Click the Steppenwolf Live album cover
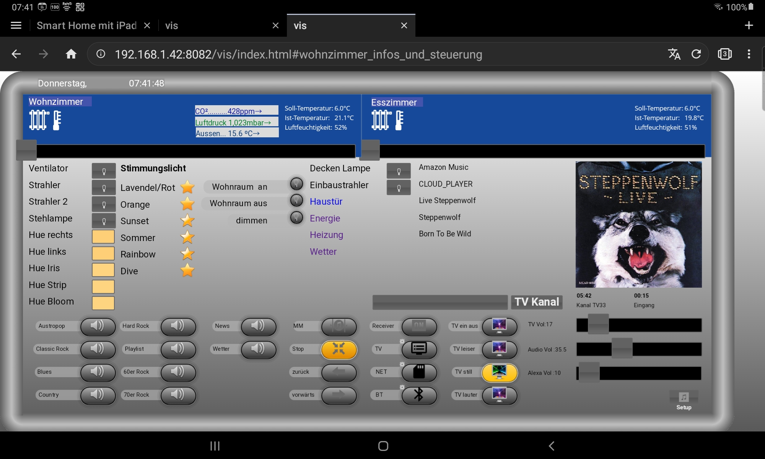Viewport: 765px width, 459px height. tap(638, 225)
